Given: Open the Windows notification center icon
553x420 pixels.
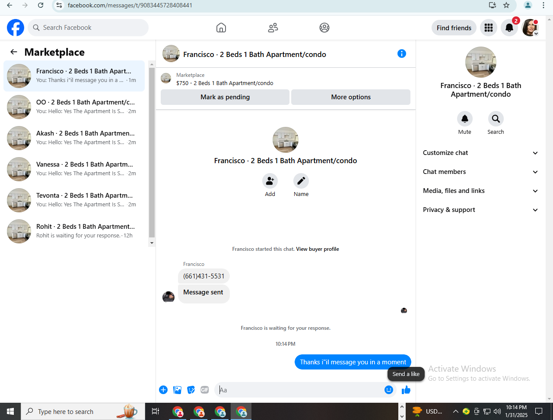Looking at the screenshot, I should coord(539,411).
